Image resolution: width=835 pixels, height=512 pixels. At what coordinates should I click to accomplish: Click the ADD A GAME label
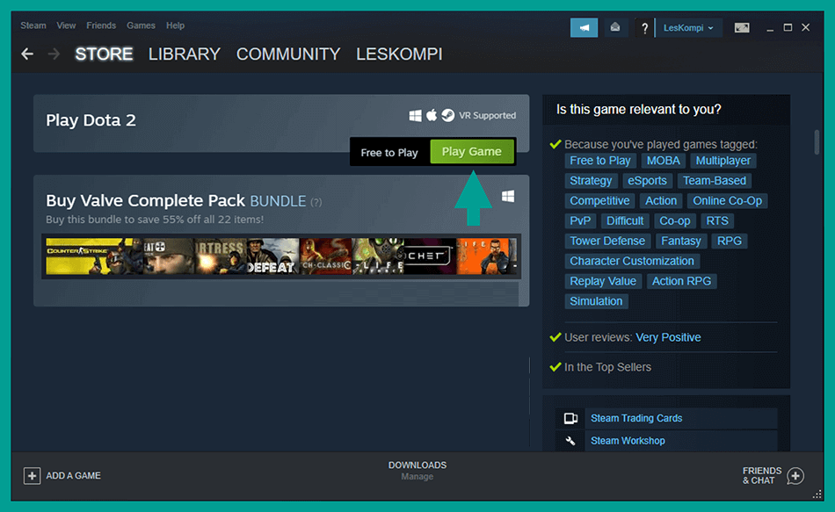pos(74,476)
